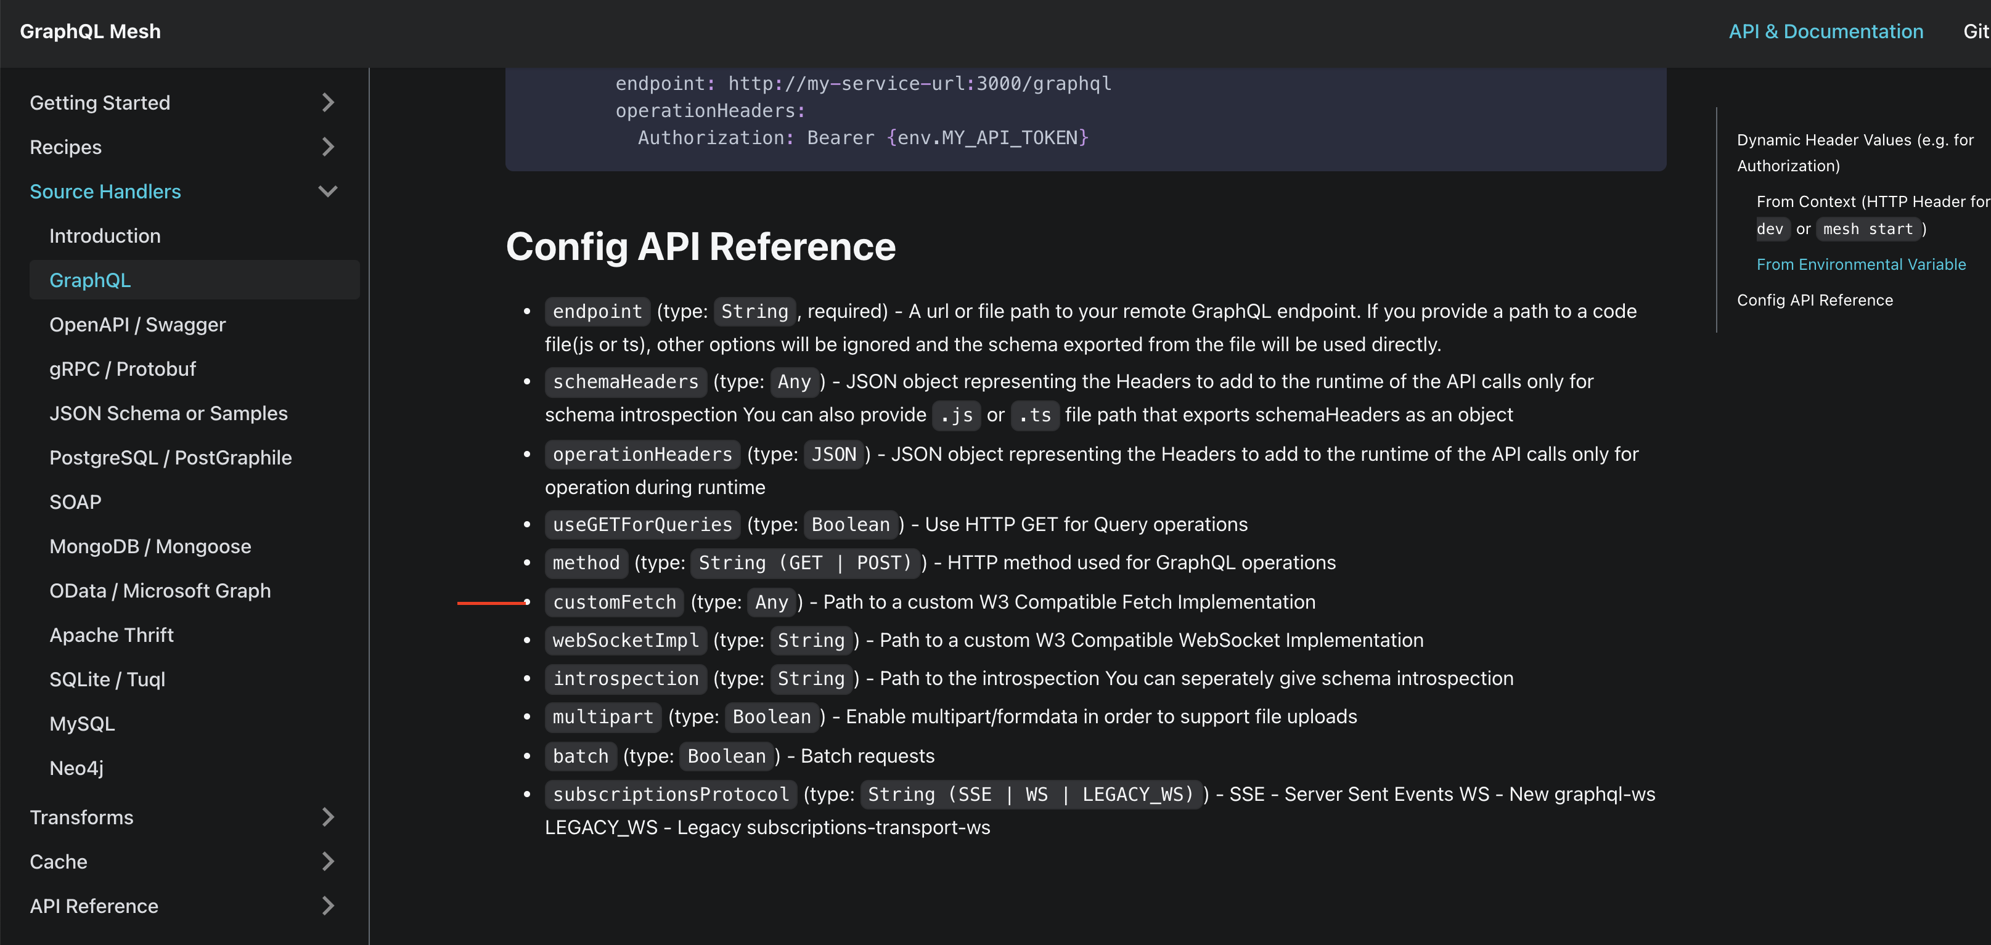
Task: Select the Introduction page under Source Handlers
Action: pos(105,235)
